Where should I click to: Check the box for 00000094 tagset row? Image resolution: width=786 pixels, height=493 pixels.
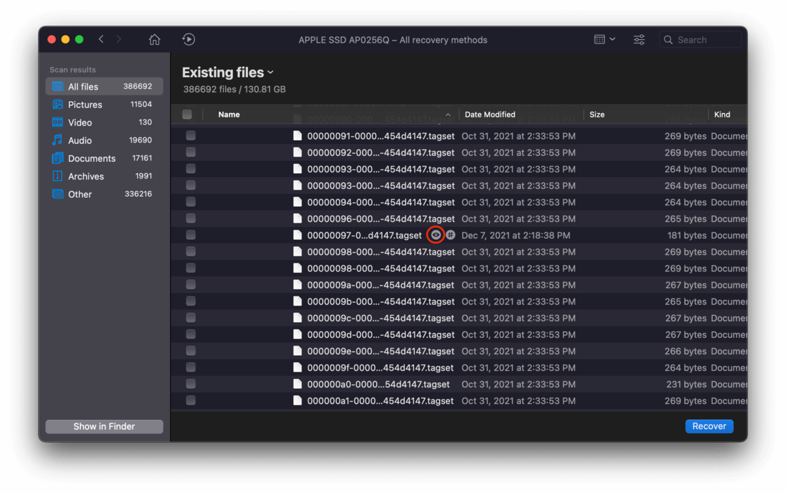click(x=191, y=201)
